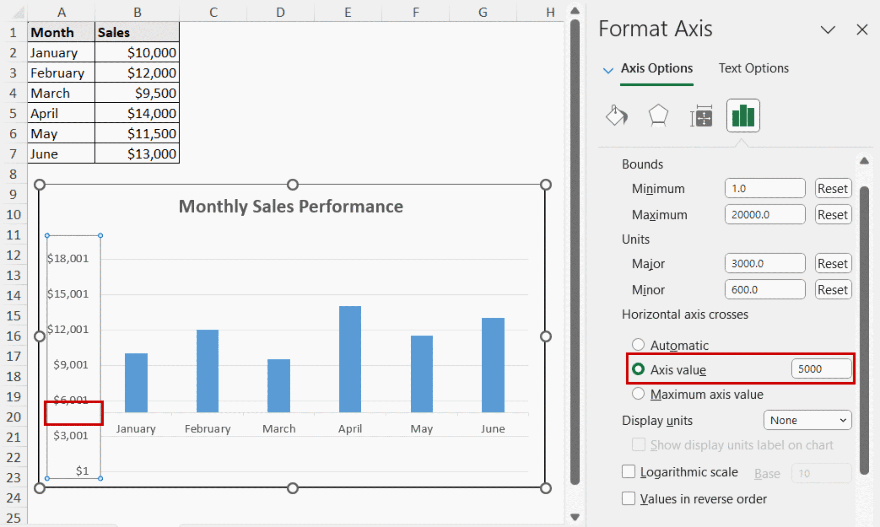This screenshot has width=880, height=527.
Task: Check Values in reverse order
Action: click(629, 498)
